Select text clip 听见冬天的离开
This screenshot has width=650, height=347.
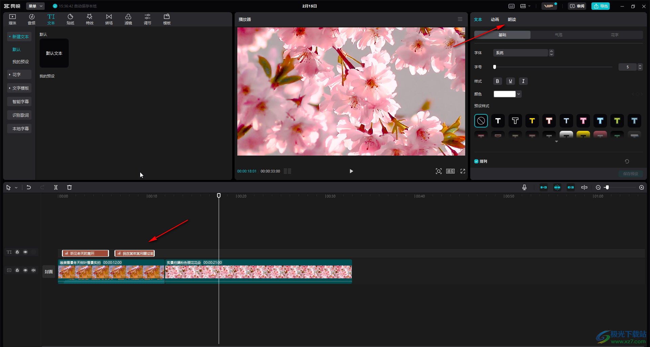coord(85,253)
